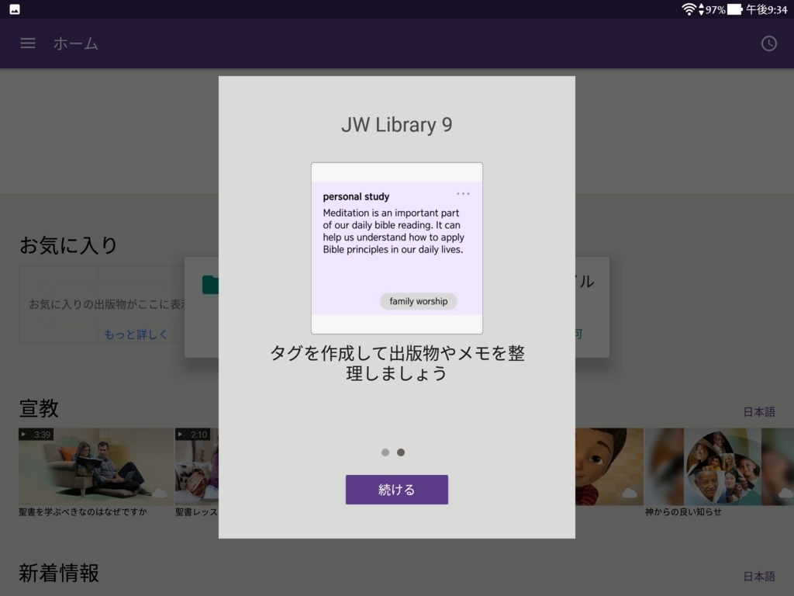Select the second page indicator dot
This screenshot has height=596, width=794.
coord(401,452)
